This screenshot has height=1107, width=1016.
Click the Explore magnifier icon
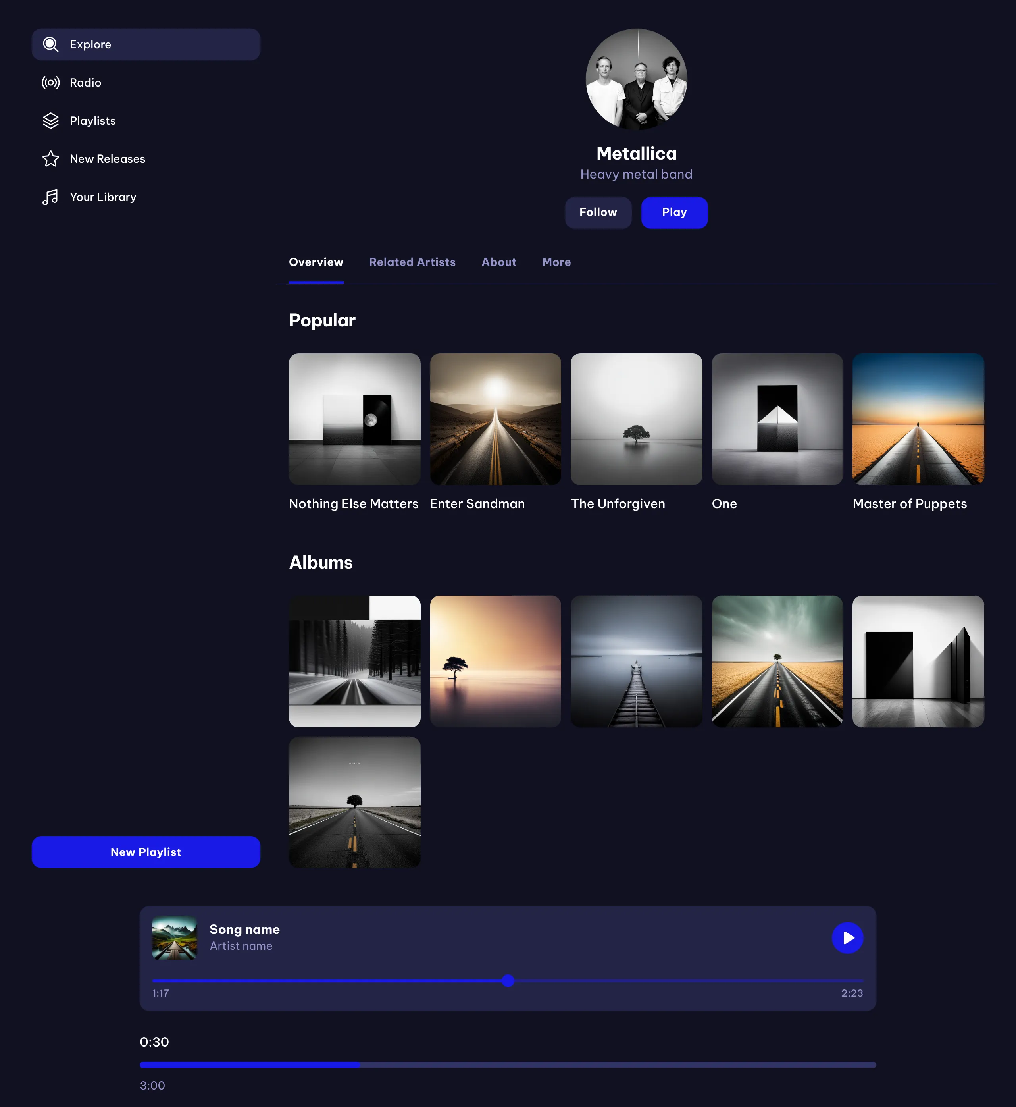click(x=50, y=44)
